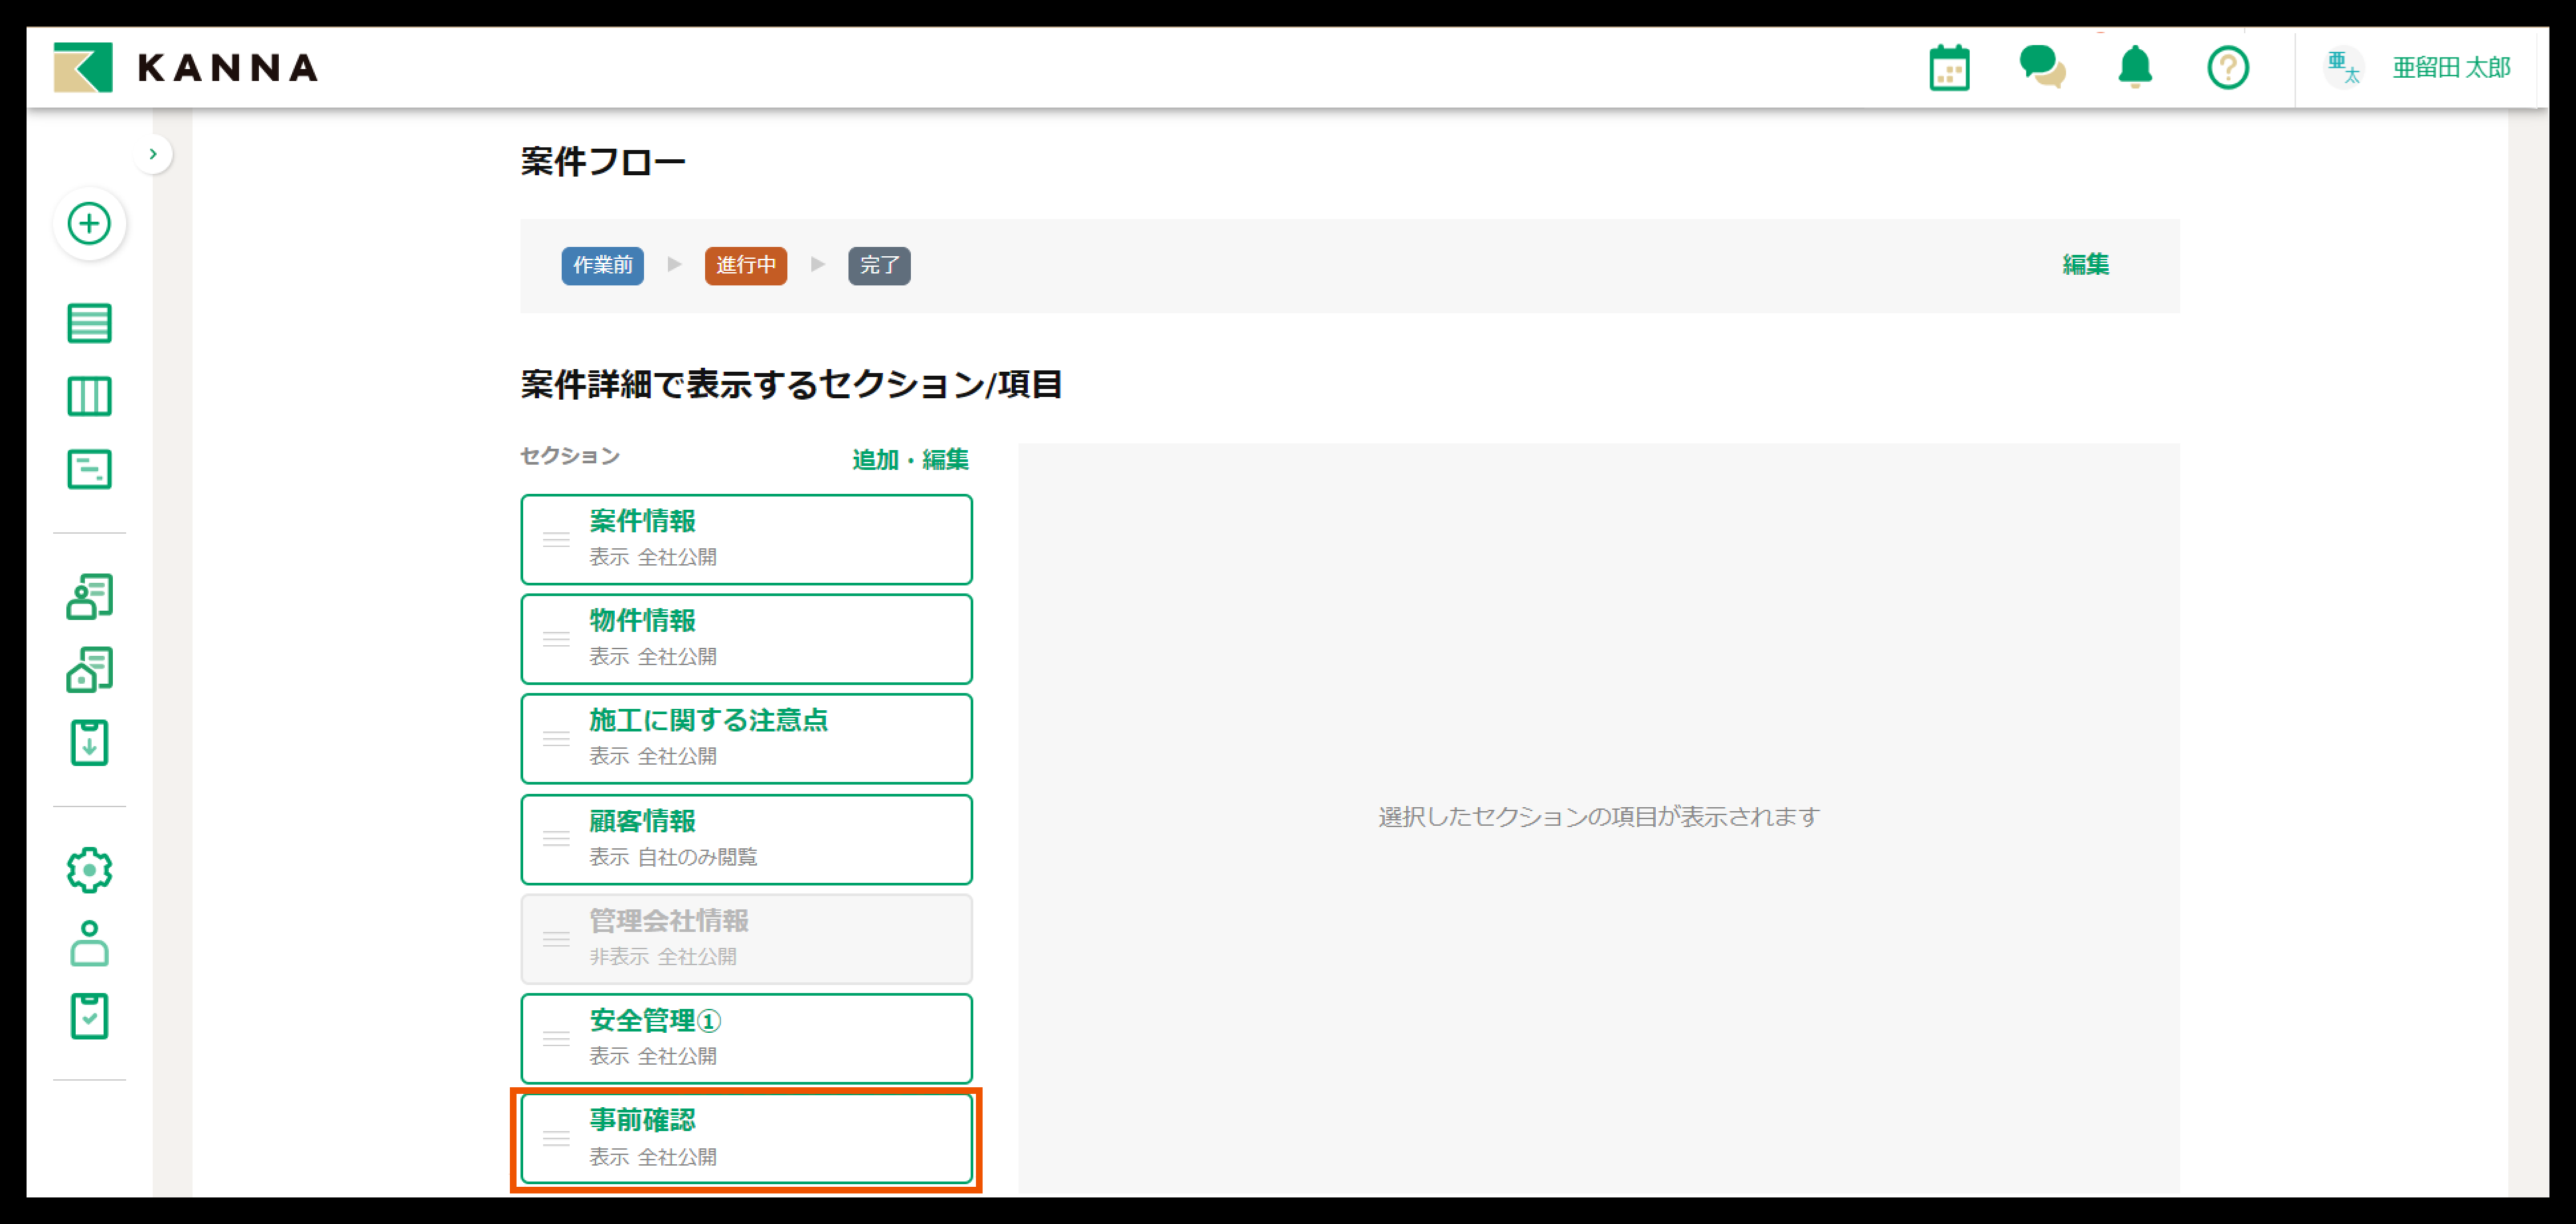Click drag handle of 顧客情報 section

tap(556, 839)
